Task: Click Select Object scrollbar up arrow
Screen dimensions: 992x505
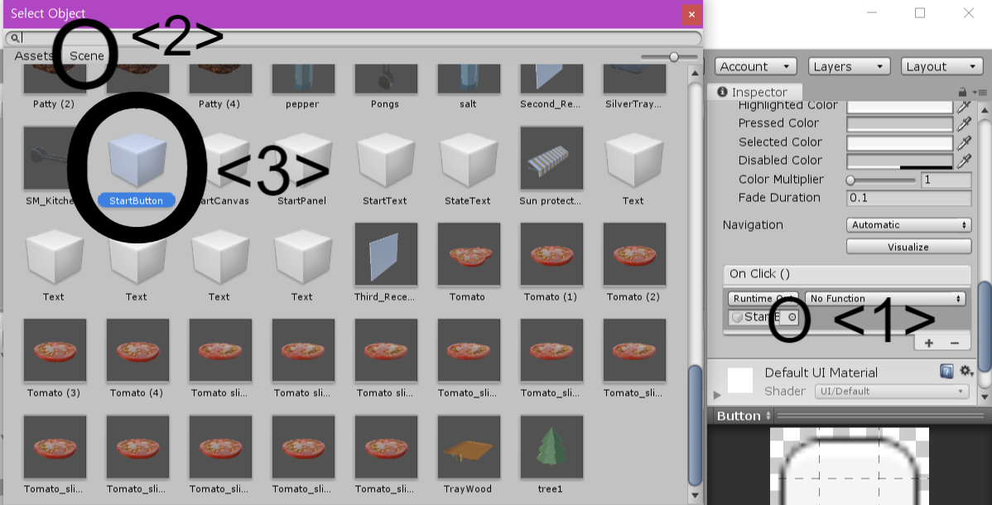Action: tap(695, 73)
